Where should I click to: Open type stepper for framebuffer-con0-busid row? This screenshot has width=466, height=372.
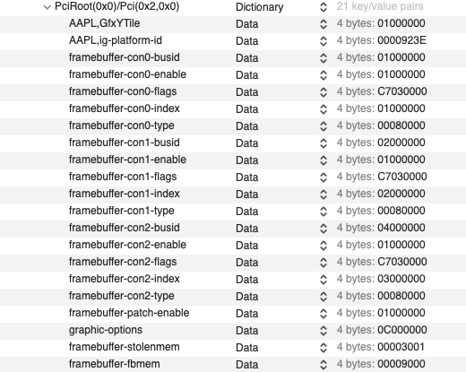(324, 58)
